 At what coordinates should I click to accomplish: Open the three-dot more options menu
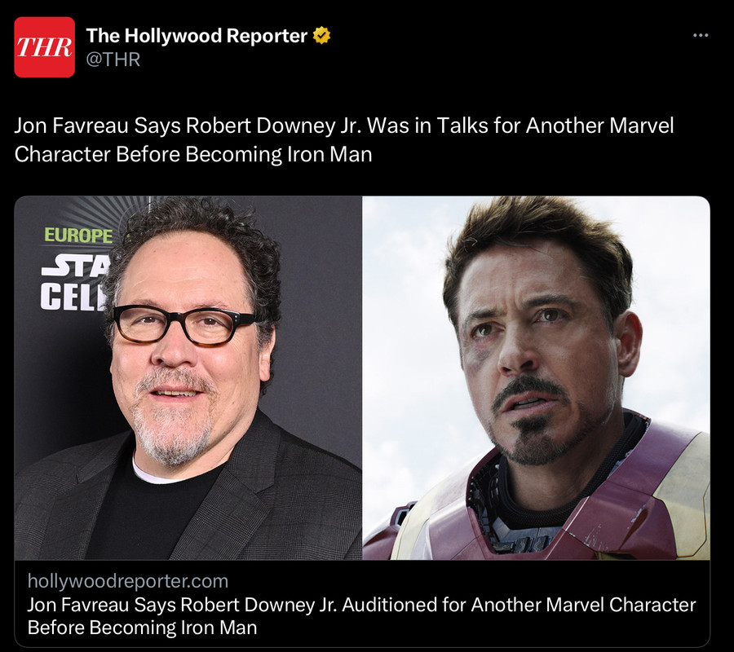tap(701, 35)
